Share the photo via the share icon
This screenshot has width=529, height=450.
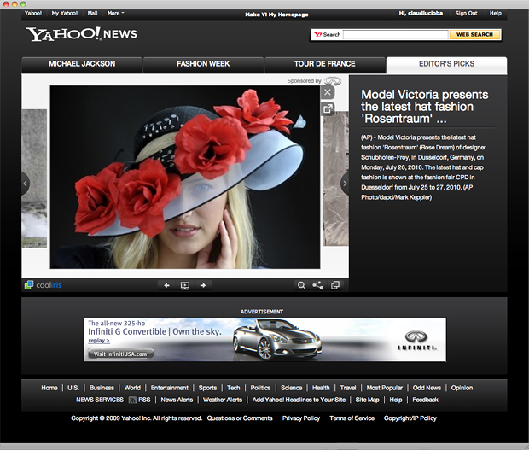pyautogui.click(x=318, y=285)
